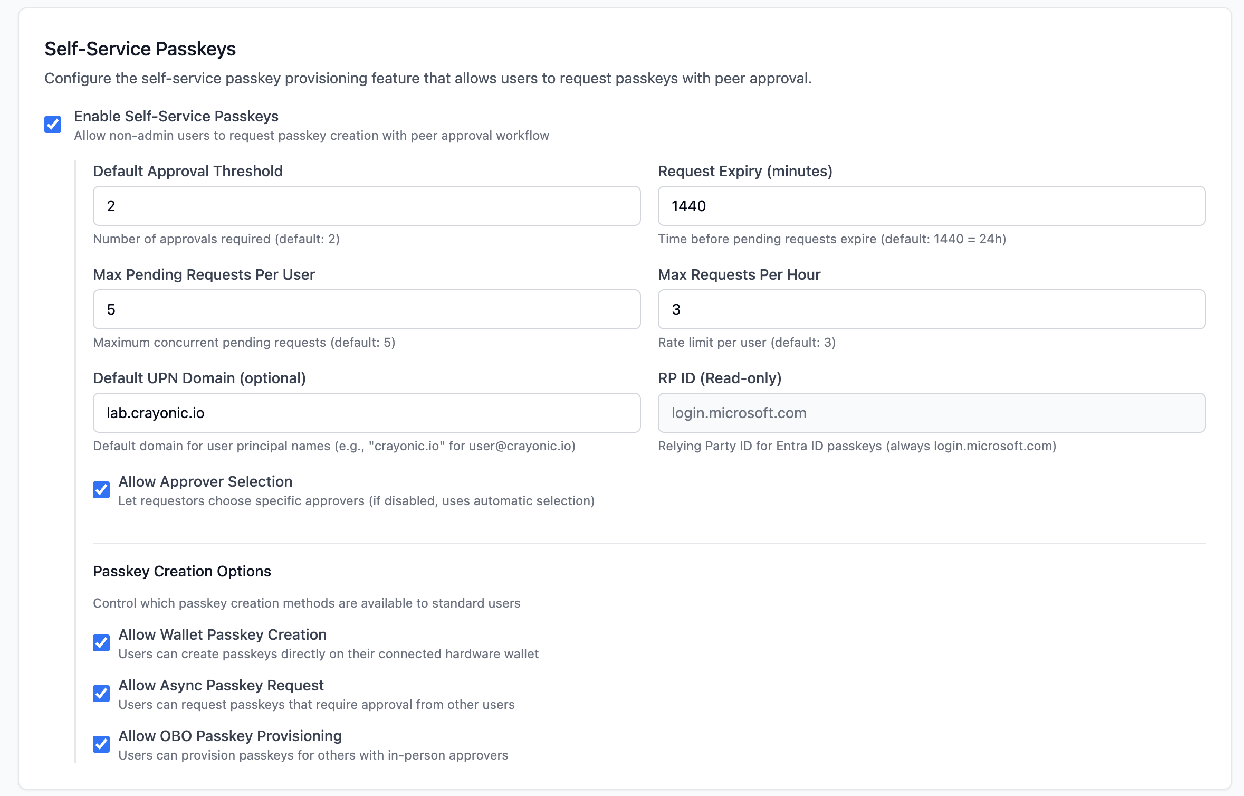Click the Max Pending Requests Per User field

point(367,309)
